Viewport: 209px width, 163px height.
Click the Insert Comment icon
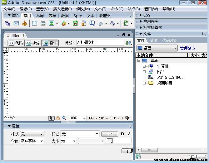tap(92, 23)
